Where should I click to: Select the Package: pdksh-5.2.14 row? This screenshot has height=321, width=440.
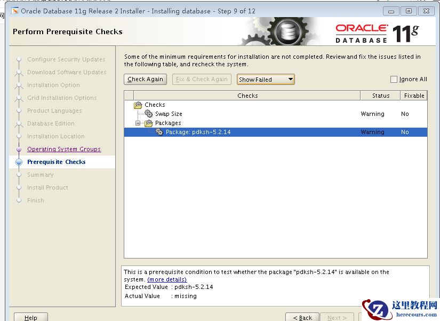(276, 132)
